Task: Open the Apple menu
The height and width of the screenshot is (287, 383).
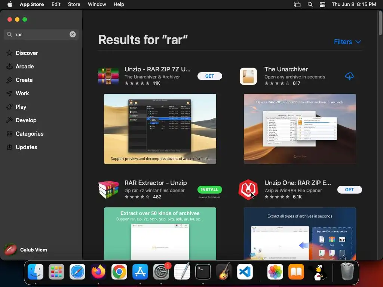Action: point(10,4)
